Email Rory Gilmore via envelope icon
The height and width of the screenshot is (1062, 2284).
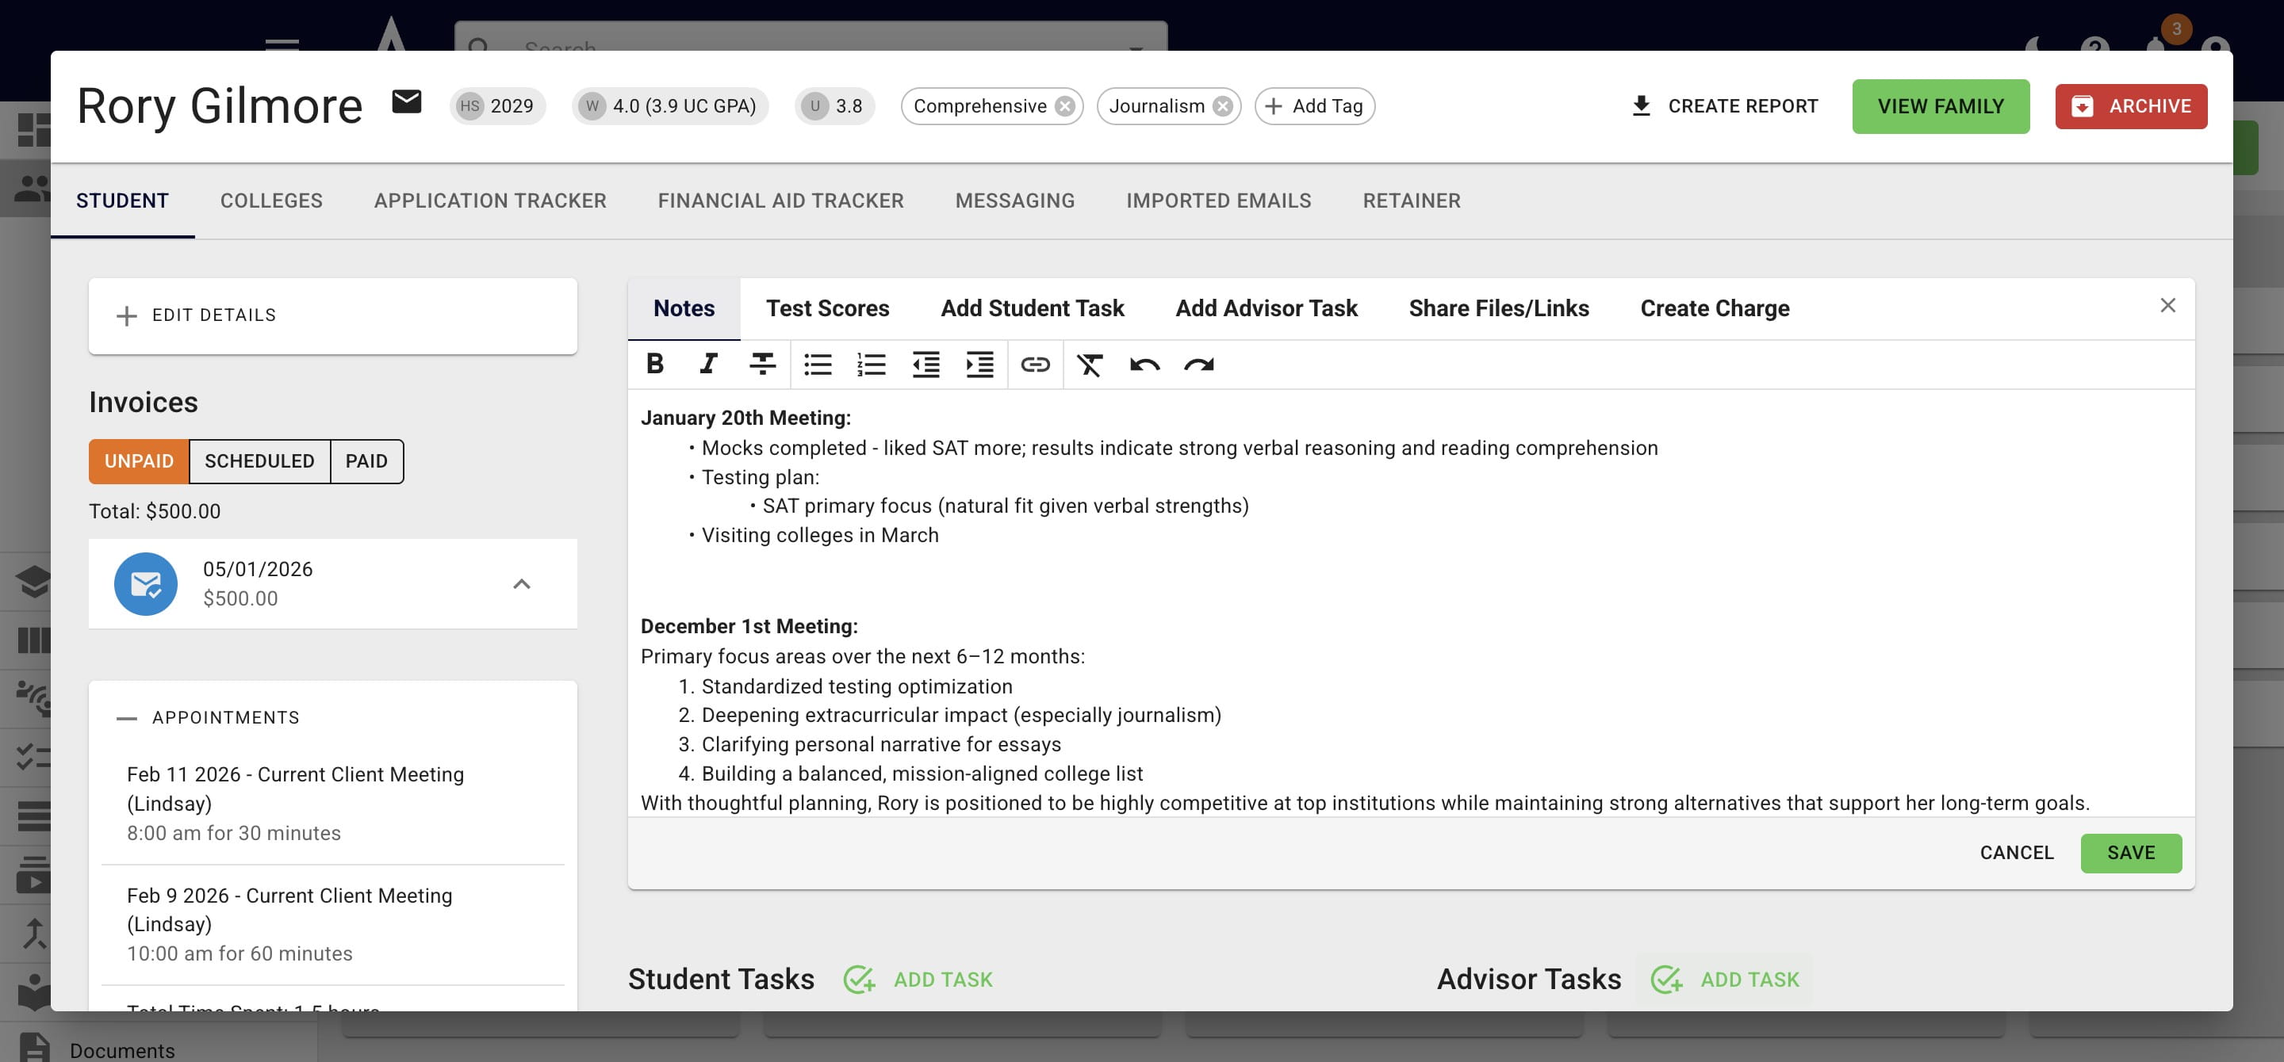pos(407,103)
